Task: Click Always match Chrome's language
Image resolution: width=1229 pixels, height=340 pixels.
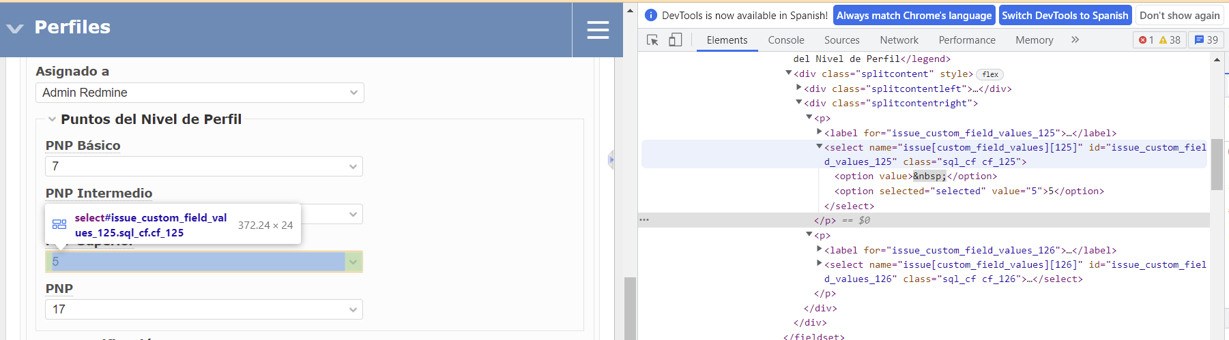Action: point(914,16)
